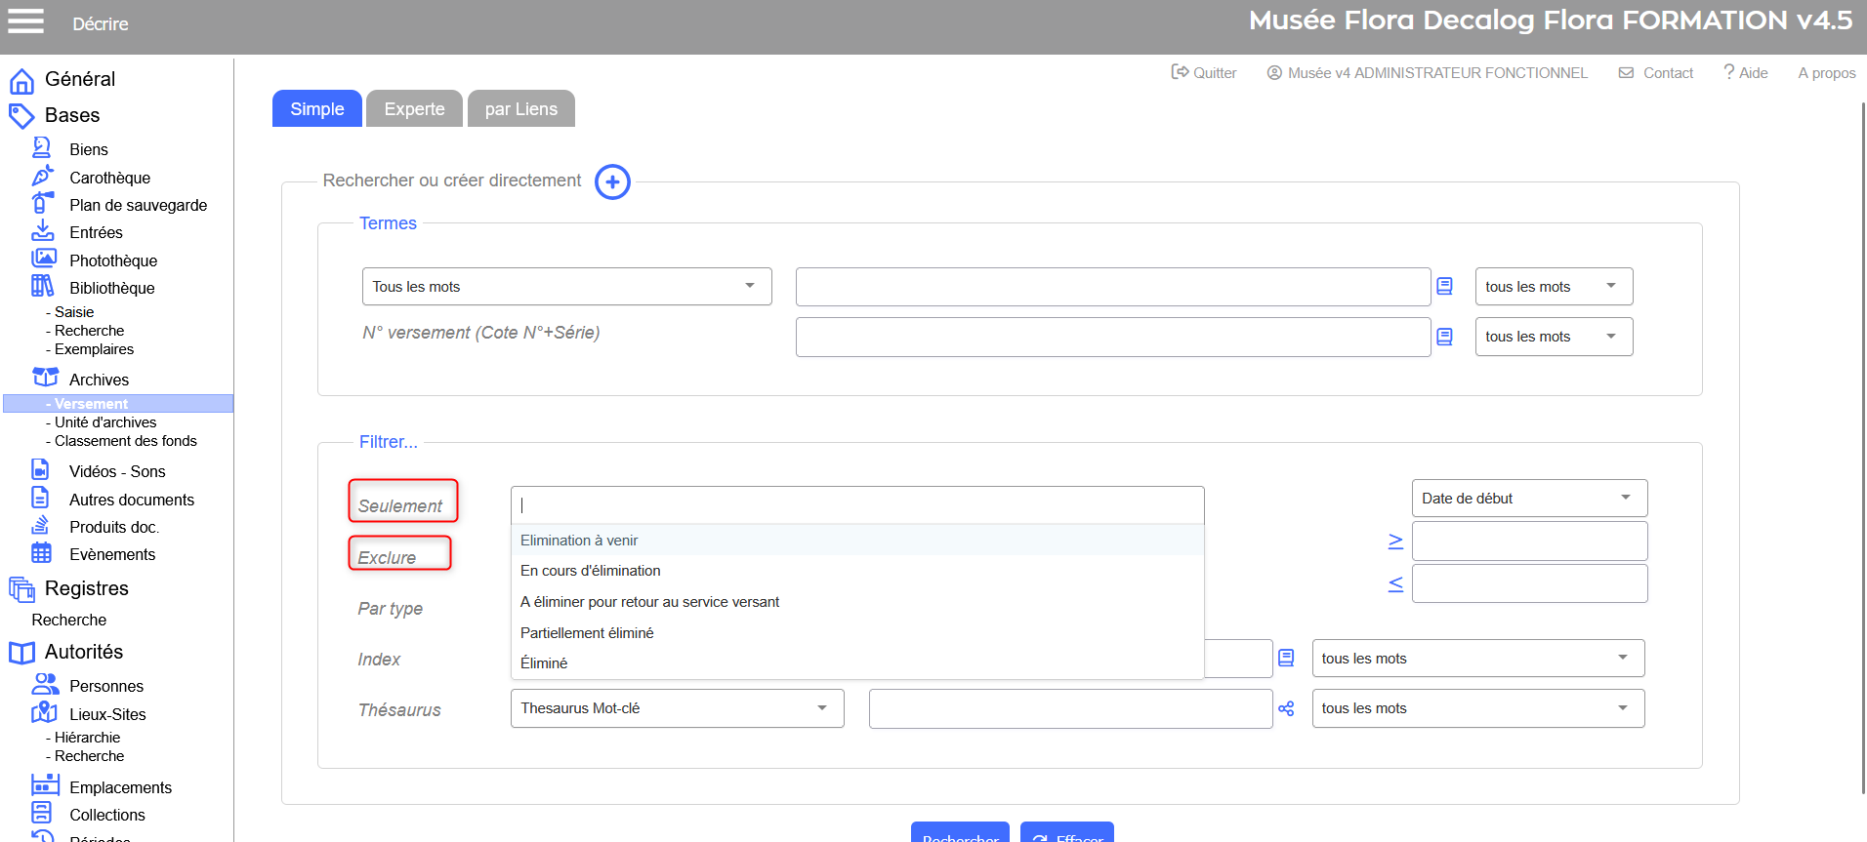Click the Index field list icon
1867x842 pixels.
click(1286, 659)
